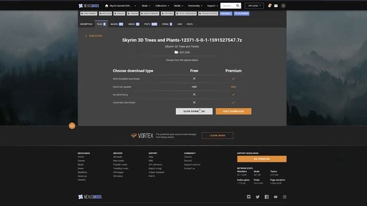Open the user avatar menu
Screen dimensions: 367x206
pos(283,6)
